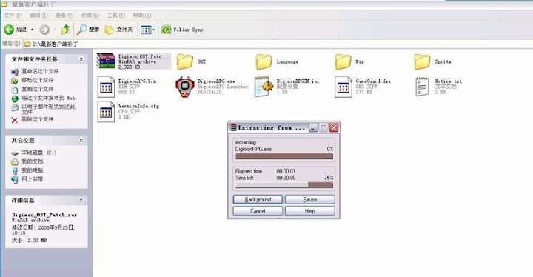Click the WinRAR icon in dialog title bar
This screenshot has width=533, height=277.
[233, 127]
